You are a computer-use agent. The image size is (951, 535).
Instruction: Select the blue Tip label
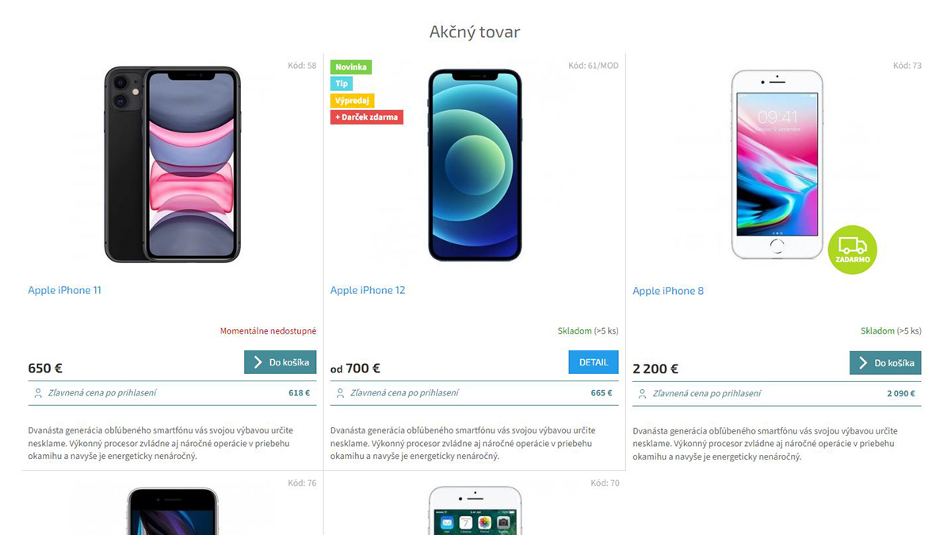[x=342, y=84]
